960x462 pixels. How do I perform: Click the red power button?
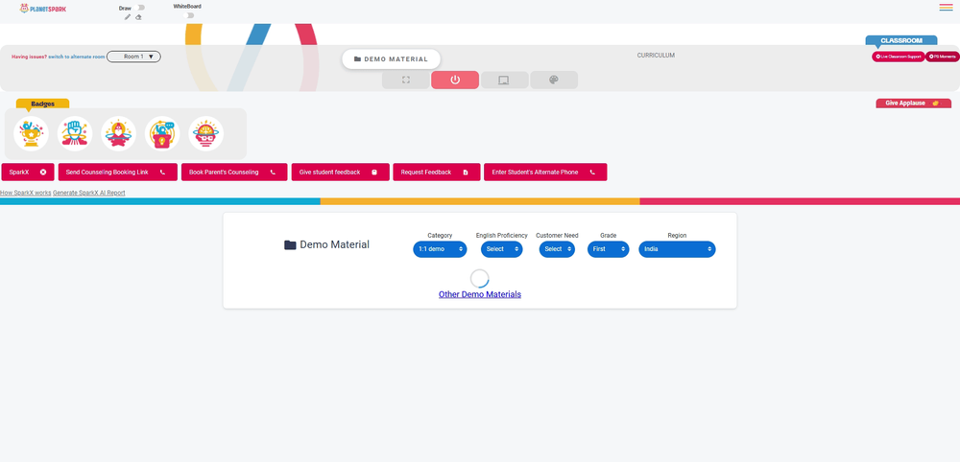pyautogui.click(x=455, y=81)
